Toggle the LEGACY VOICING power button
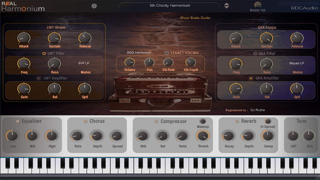Viewport: 320px width, 180px height. tap(166, 53)
